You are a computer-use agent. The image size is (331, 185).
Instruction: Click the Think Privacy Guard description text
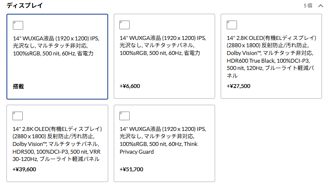tap(163, 140)
